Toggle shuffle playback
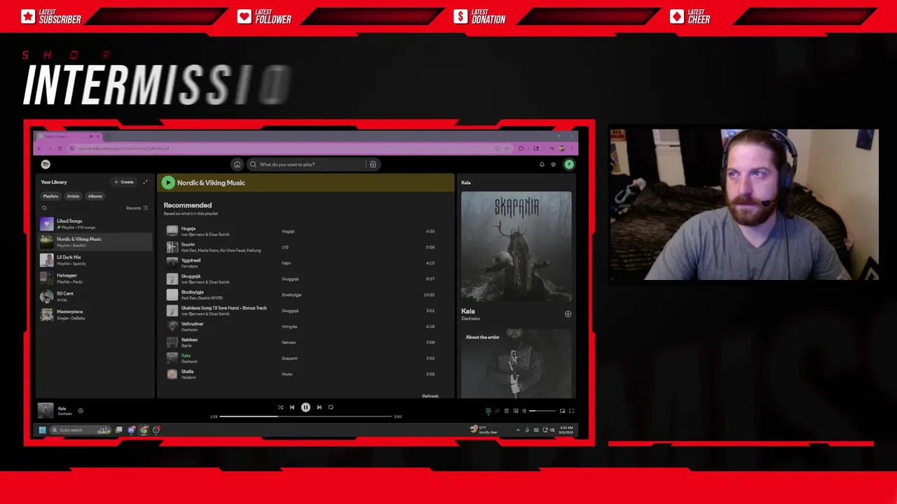Image resolution: width=897 pixels, height=504 pixels. [280, 407]
